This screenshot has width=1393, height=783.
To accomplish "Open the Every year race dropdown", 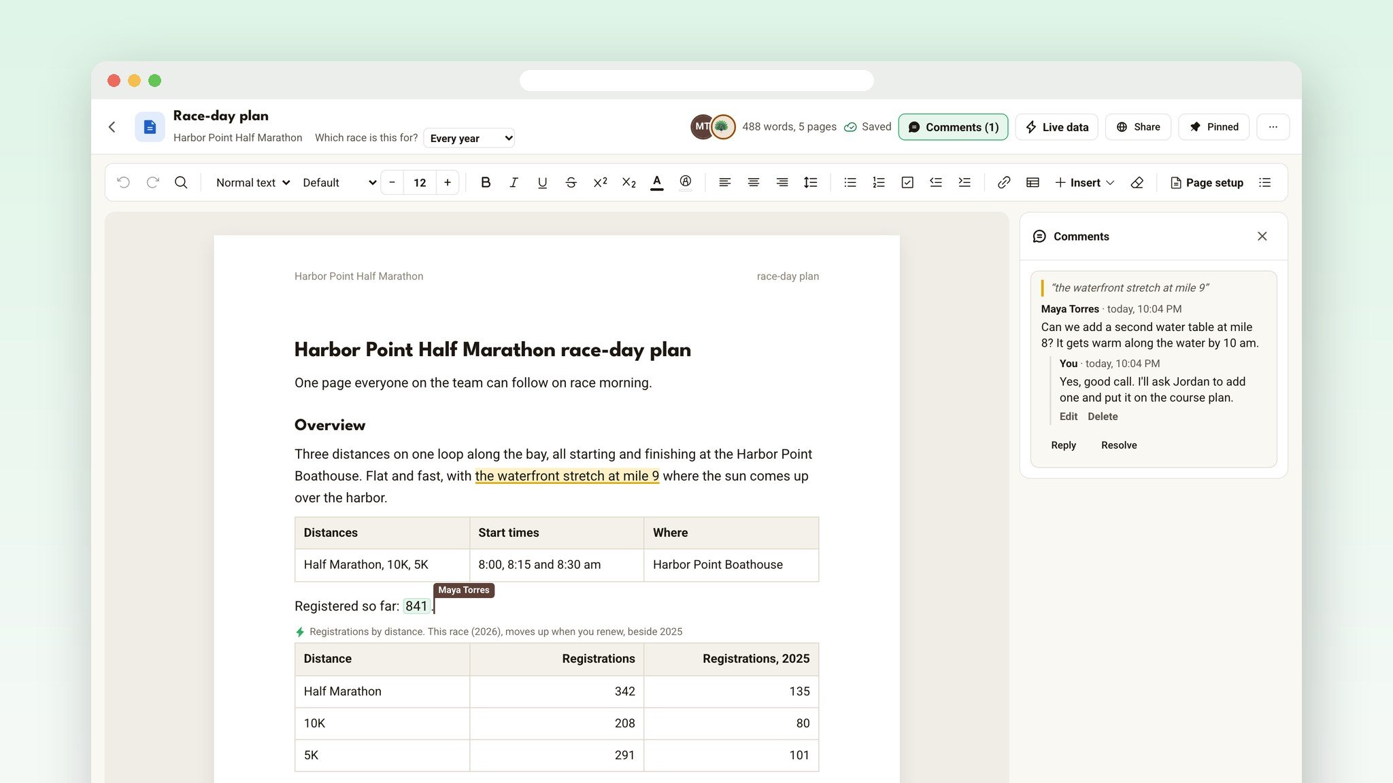I will coord(469,138).
